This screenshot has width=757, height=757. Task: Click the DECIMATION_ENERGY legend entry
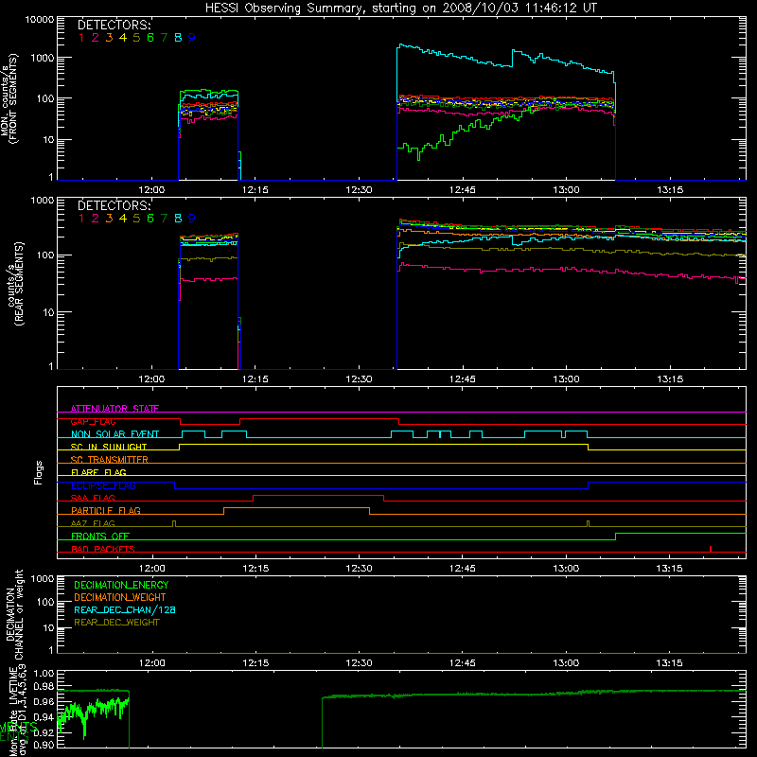point(121,585)
